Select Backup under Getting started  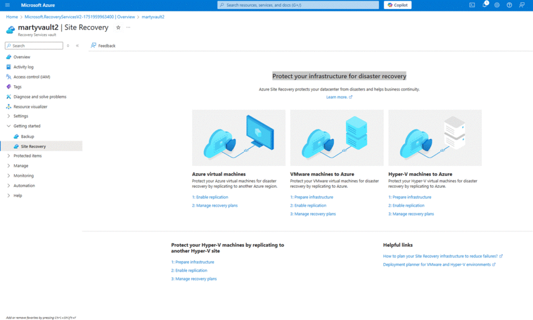tap(27, 136)
